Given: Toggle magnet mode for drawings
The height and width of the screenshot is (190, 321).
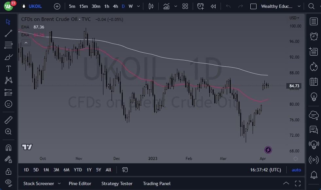Looking at the screenshot, I should coord(9,147).
